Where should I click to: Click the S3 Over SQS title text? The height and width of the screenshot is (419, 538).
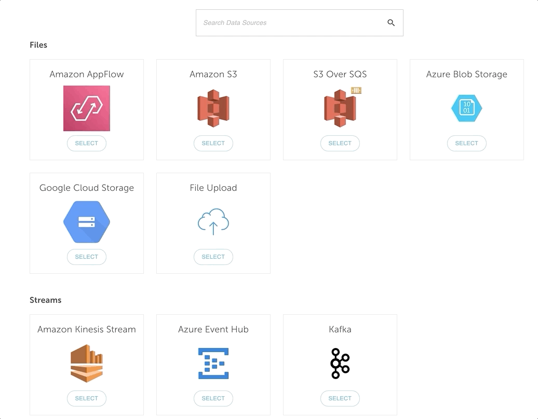tap(340, 74)
